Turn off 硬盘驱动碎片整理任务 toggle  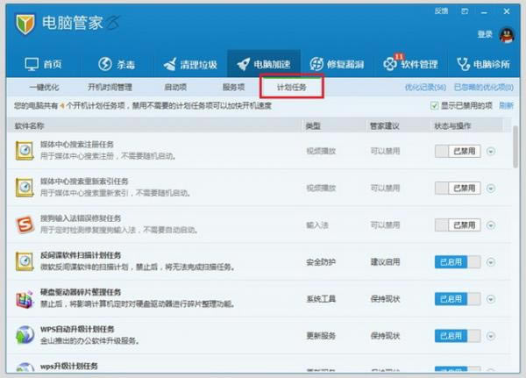click(x=458, y=299)
